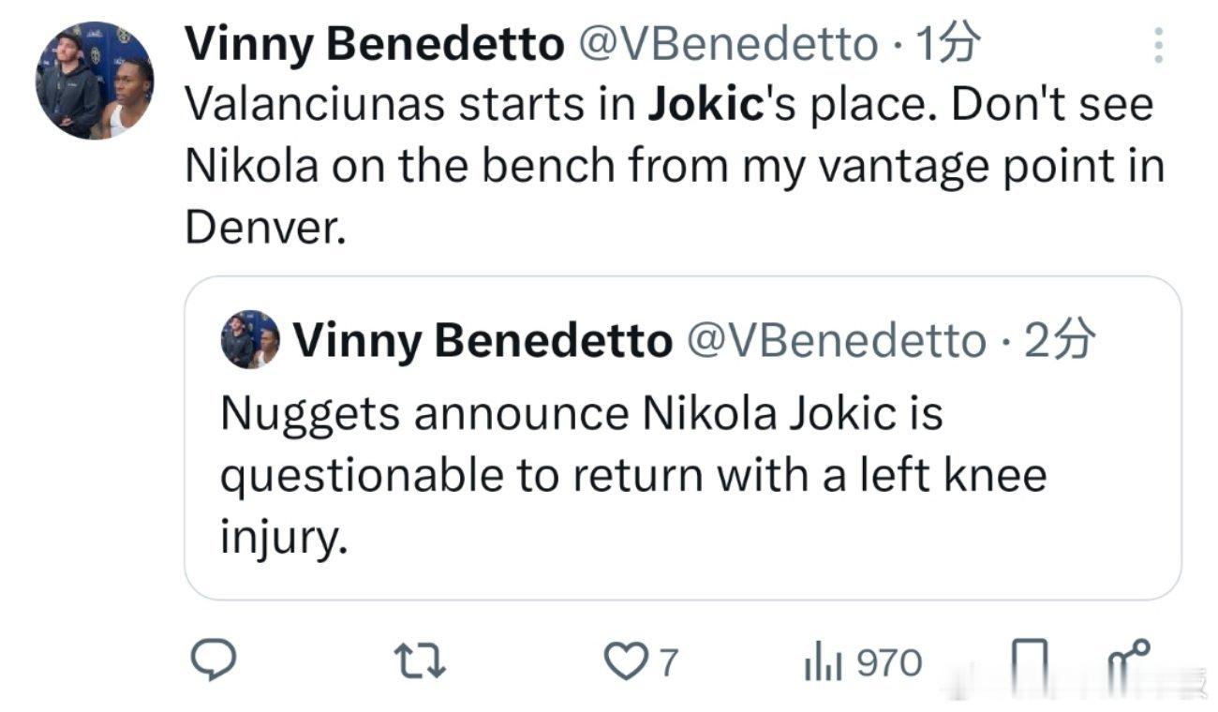Open the three-dot more options menu
The image size is (1218, 712).
[1159, 46]
